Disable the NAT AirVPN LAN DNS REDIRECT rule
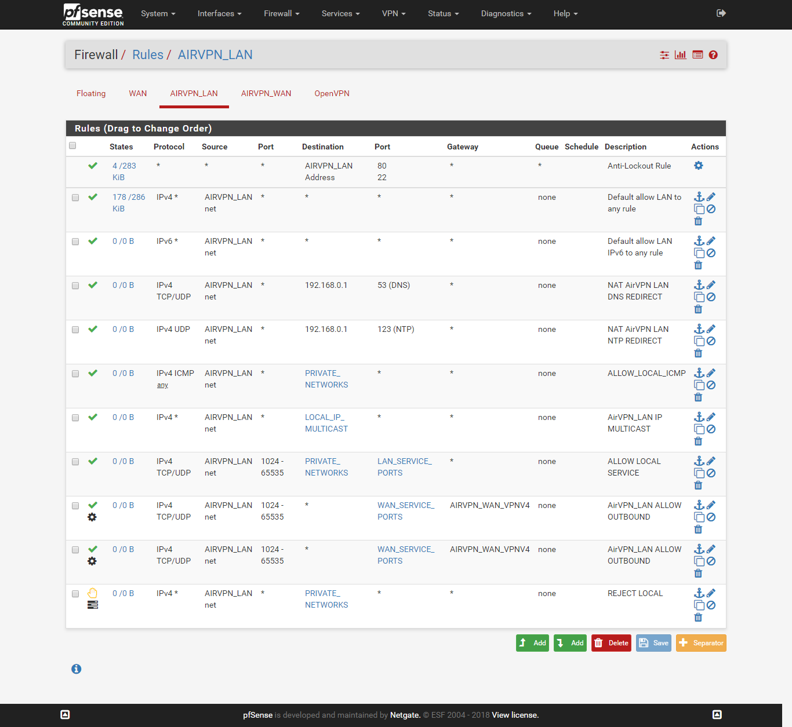This screenshot has height=727, width=792. pyautogui.click(x=711, y=297)
